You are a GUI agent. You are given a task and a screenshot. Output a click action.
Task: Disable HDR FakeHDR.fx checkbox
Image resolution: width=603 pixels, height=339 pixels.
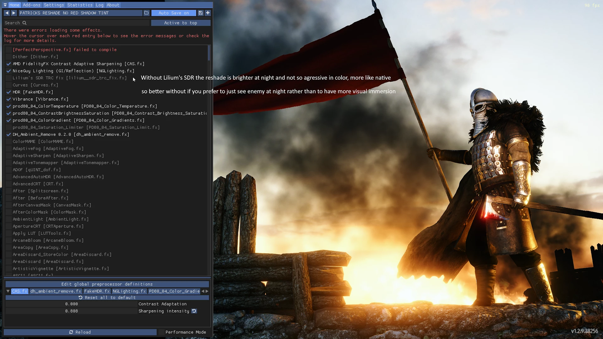tap(9, 92)
